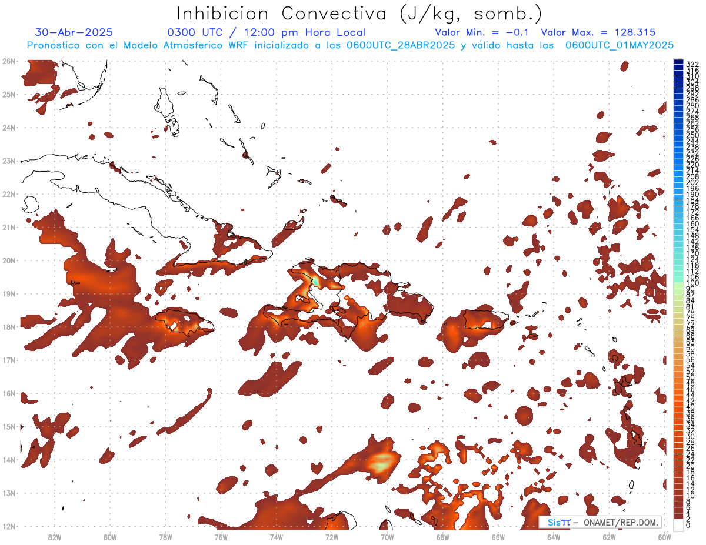Click the title "Inhibicion Convectiva (J/kg, somb.)"
The height and width of the screenshot is (545, 706).
(x=359, y=13)
